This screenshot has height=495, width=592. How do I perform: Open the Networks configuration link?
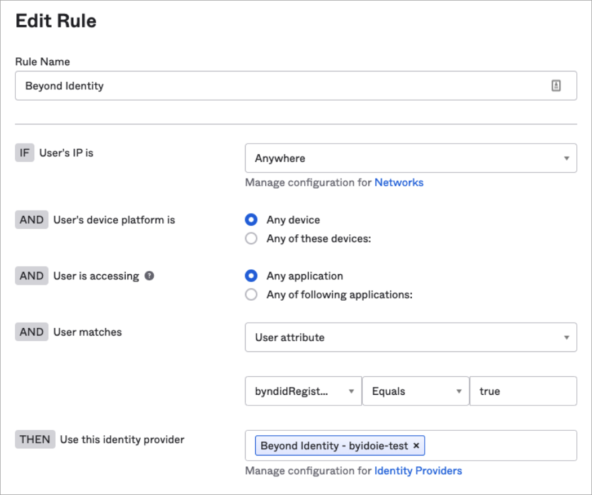click(399, 183)
